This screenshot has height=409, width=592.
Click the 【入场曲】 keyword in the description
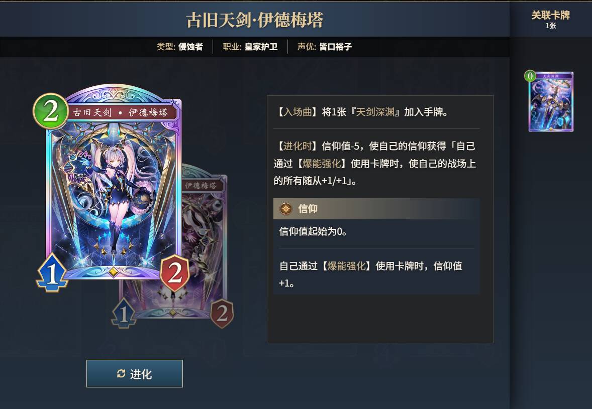coord(295,112)
